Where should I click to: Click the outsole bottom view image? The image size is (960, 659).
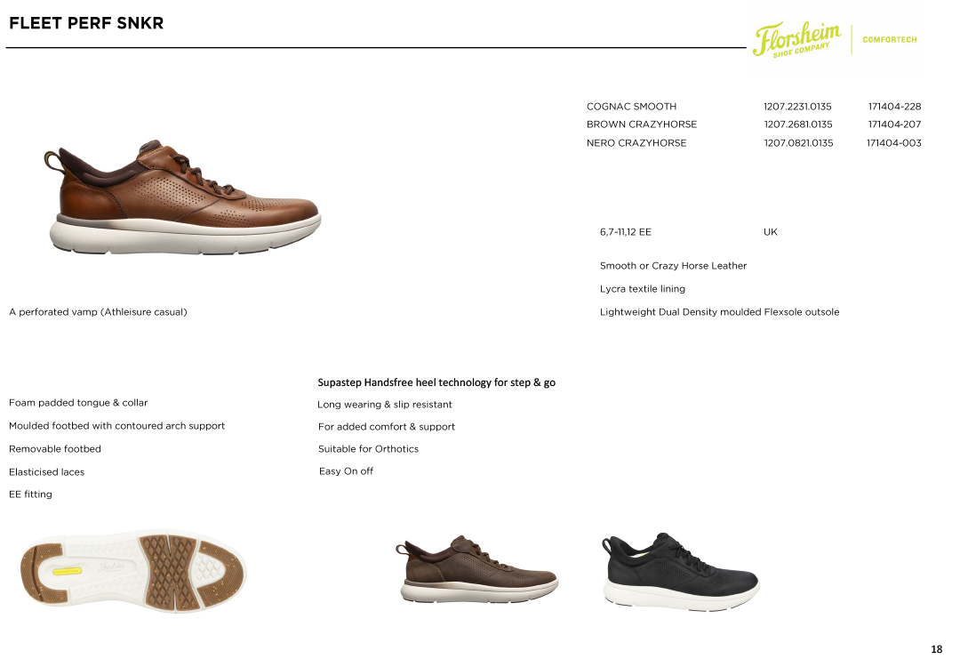coord(132,572)
